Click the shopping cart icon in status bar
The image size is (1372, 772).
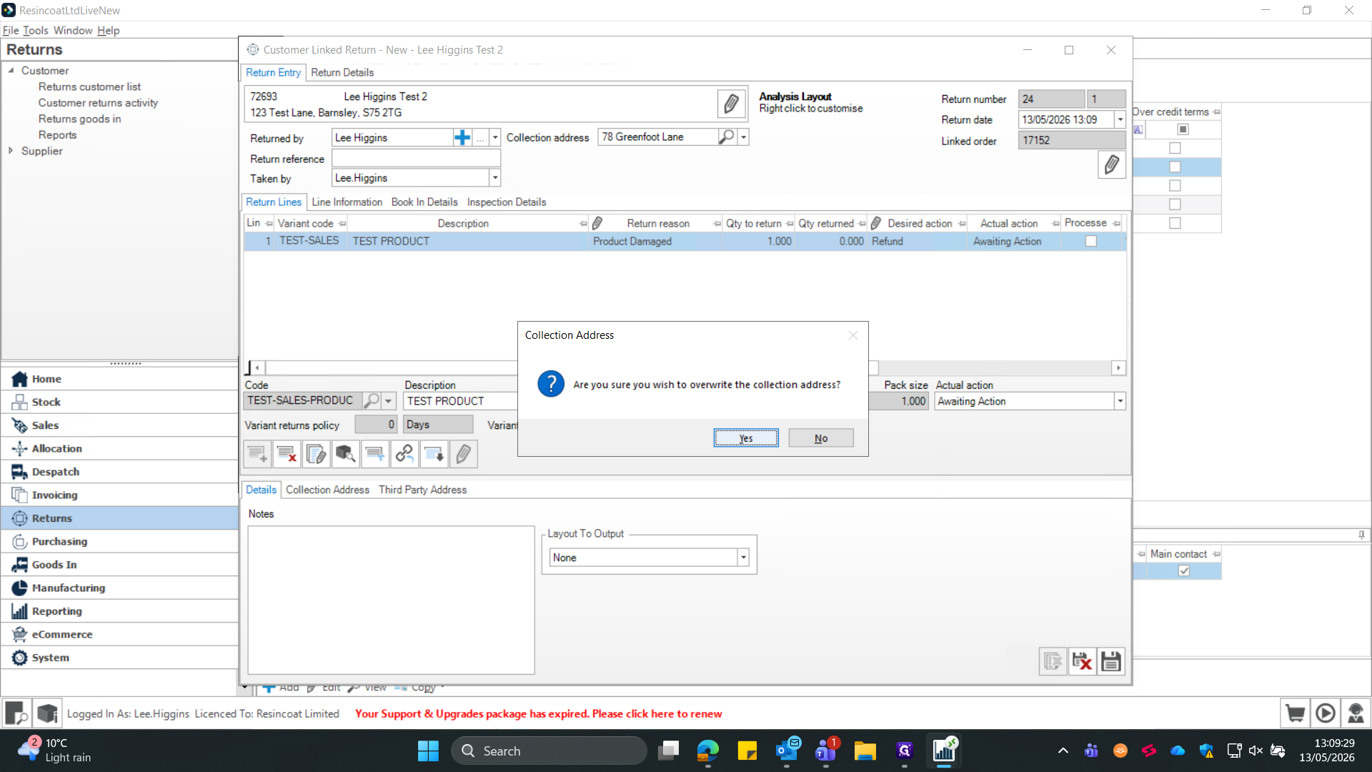tap(1295, 713)
